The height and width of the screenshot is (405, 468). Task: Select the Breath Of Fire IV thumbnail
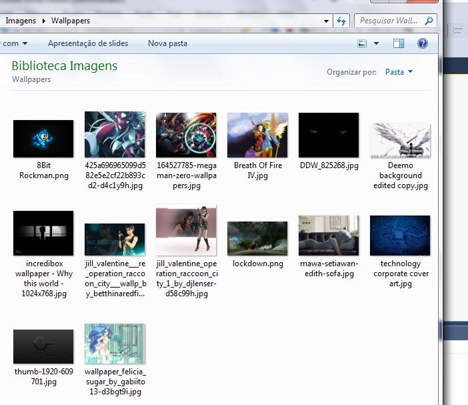[x=257, y=135]
